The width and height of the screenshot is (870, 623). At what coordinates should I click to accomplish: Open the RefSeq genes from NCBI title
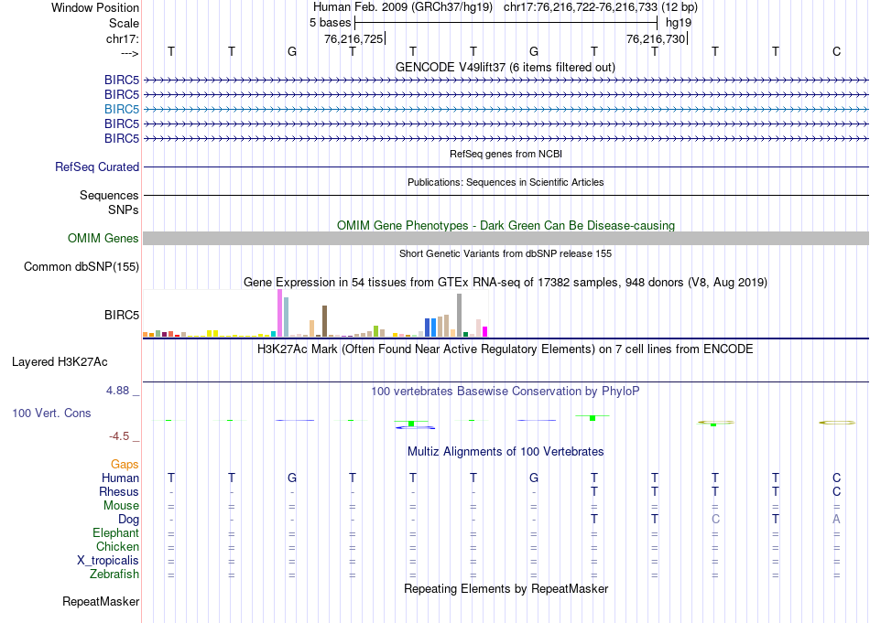[506, 154]
